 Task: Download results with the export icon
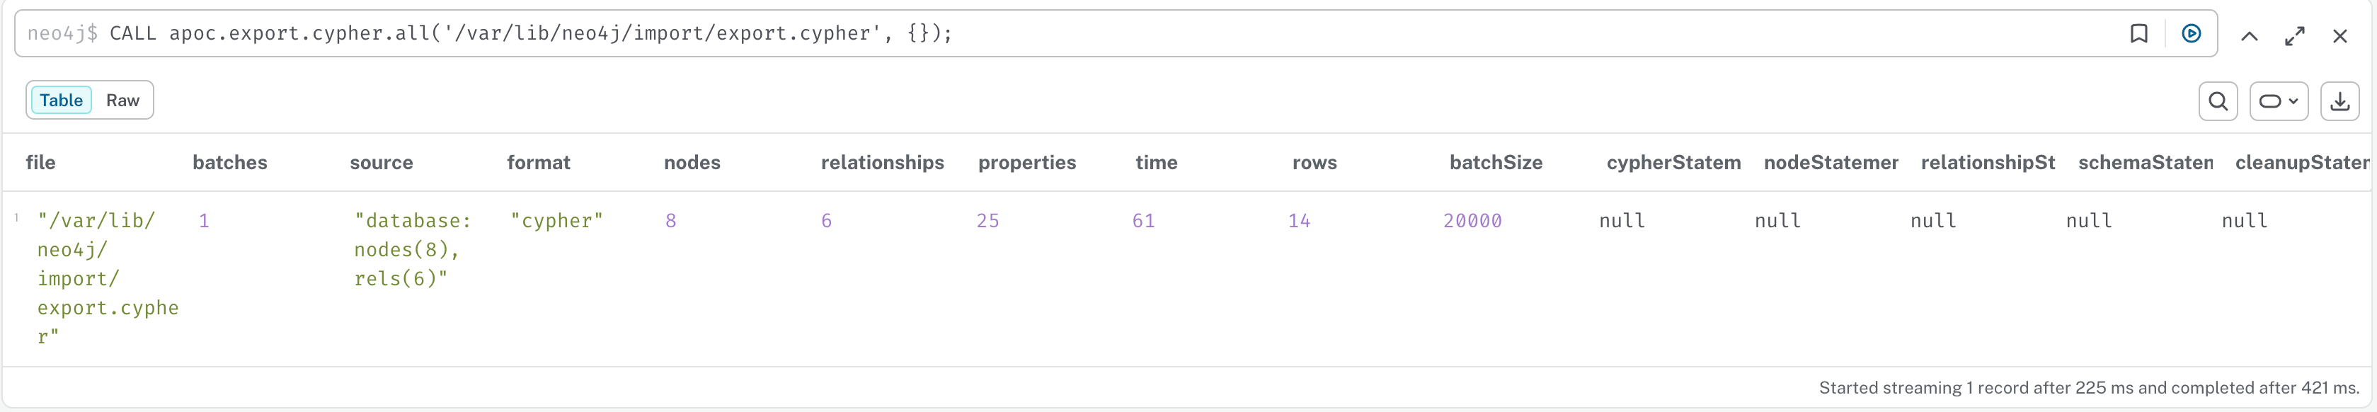click(2340, 102)
